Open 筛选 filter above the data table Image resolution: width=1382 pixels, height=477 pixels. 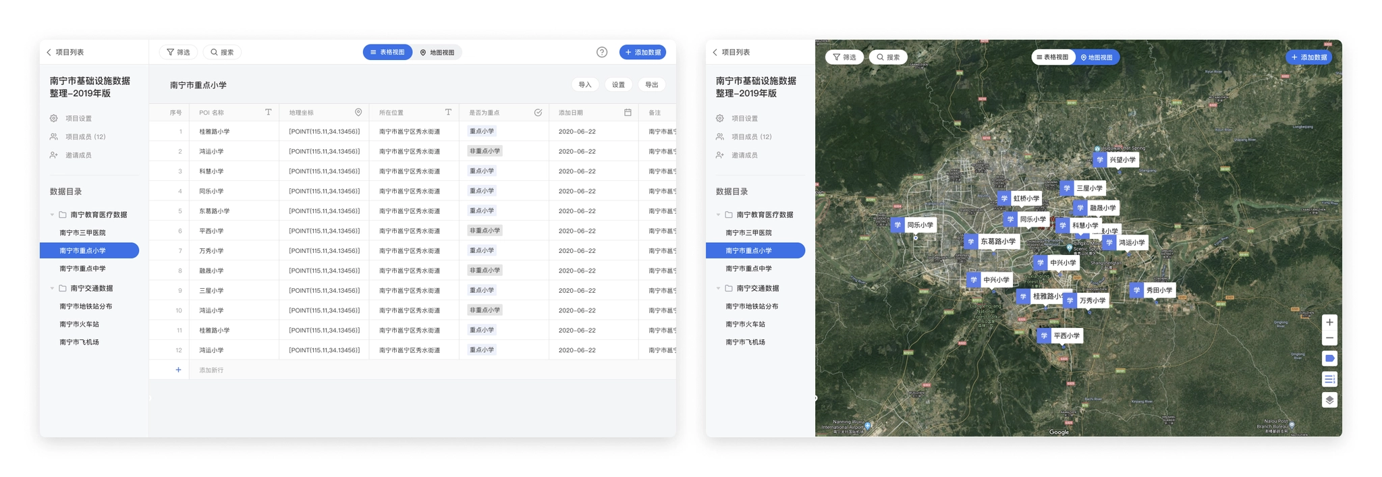(178, 53)
